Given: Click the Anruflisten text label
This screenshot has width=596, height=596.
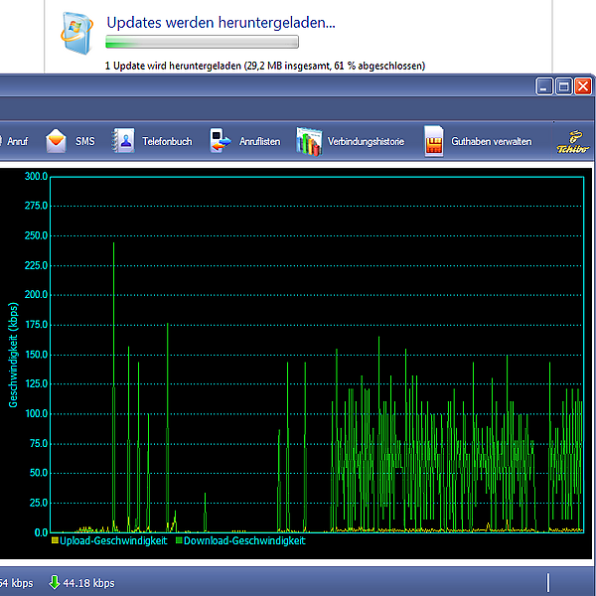Looking at the screenshot, I should [x=259, y=142].
